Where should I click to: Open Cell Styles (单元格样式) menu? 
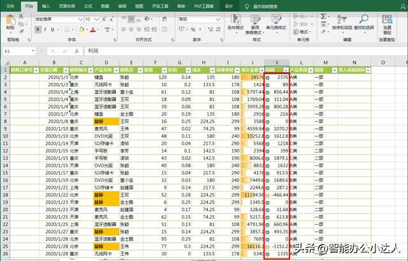pyautogui.click(x=276, y=24)
